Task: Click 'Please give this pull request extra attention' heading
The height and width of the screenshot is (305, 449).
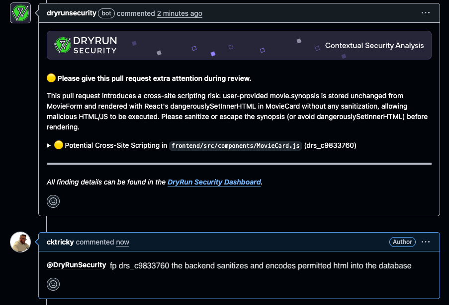Action: [154, 78]
